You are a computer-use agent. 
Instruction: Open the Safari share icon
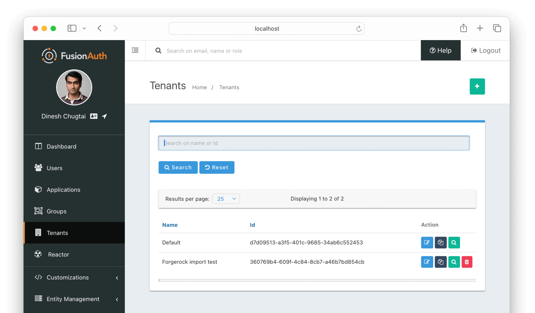pos(464,28)
